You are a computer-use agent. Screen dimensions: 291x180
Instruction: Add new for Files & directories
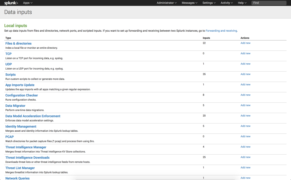(x=245, y=43)
